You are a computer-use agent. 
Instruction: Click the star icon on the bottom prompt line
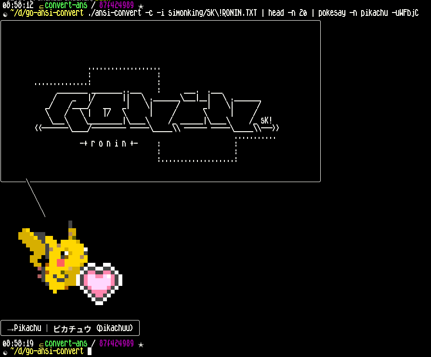(141, 344)
